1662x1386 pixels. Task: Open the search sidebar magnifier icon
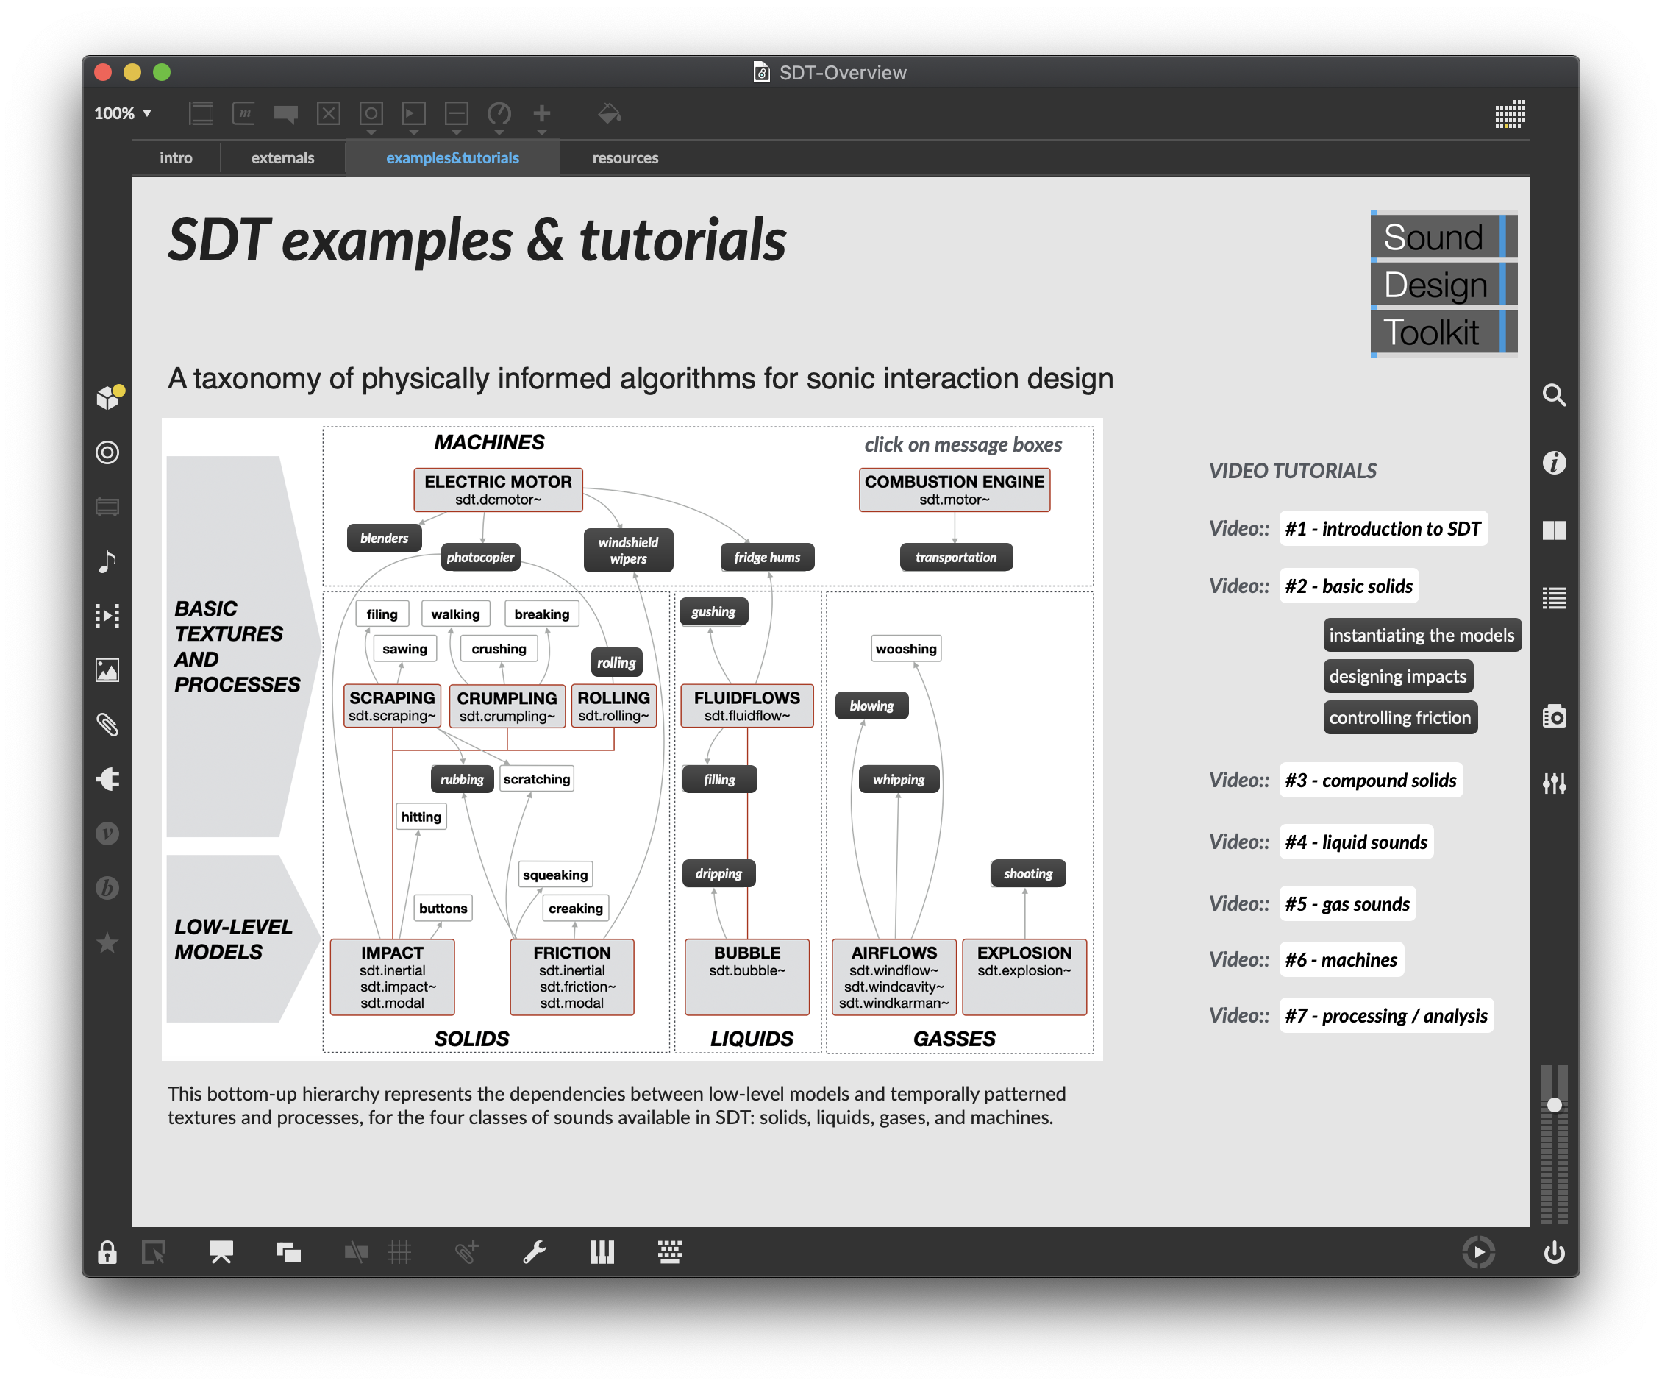1554,395
